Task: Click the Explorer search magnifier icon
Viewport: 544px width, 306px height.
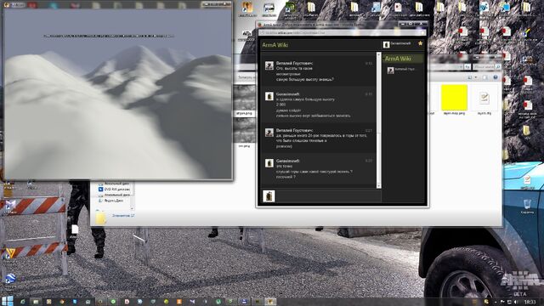Action: [498, 66]
